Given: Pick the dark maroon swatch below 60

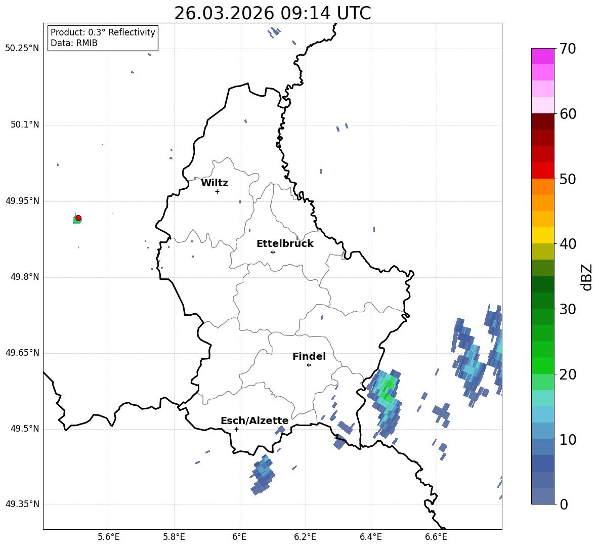Looking at the screenshot, I should [542, 121].
